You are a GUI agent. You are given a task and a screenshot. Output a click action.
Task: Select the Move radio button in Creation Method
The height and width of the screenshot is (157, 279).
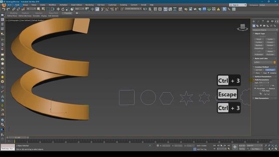pos(255,73)
